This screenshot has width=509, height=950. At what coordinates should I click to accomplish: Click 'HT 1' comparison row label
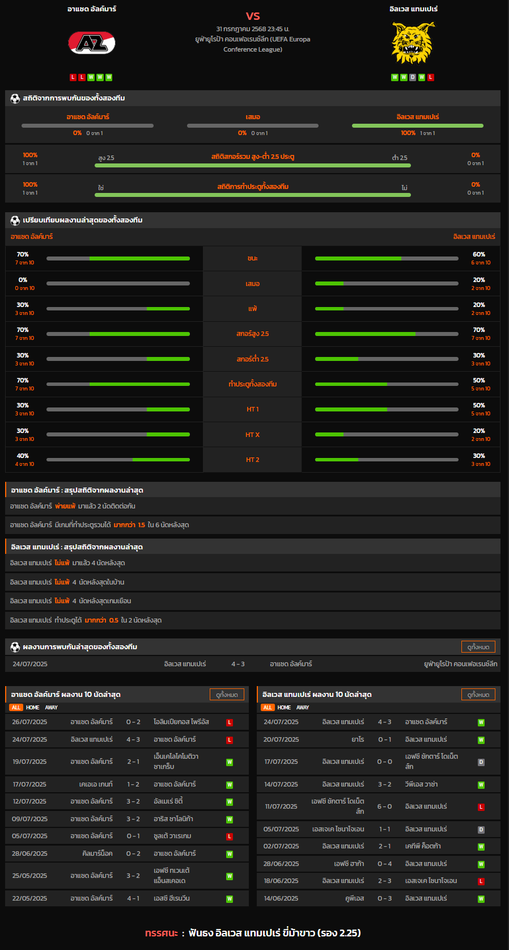[253, 410]
